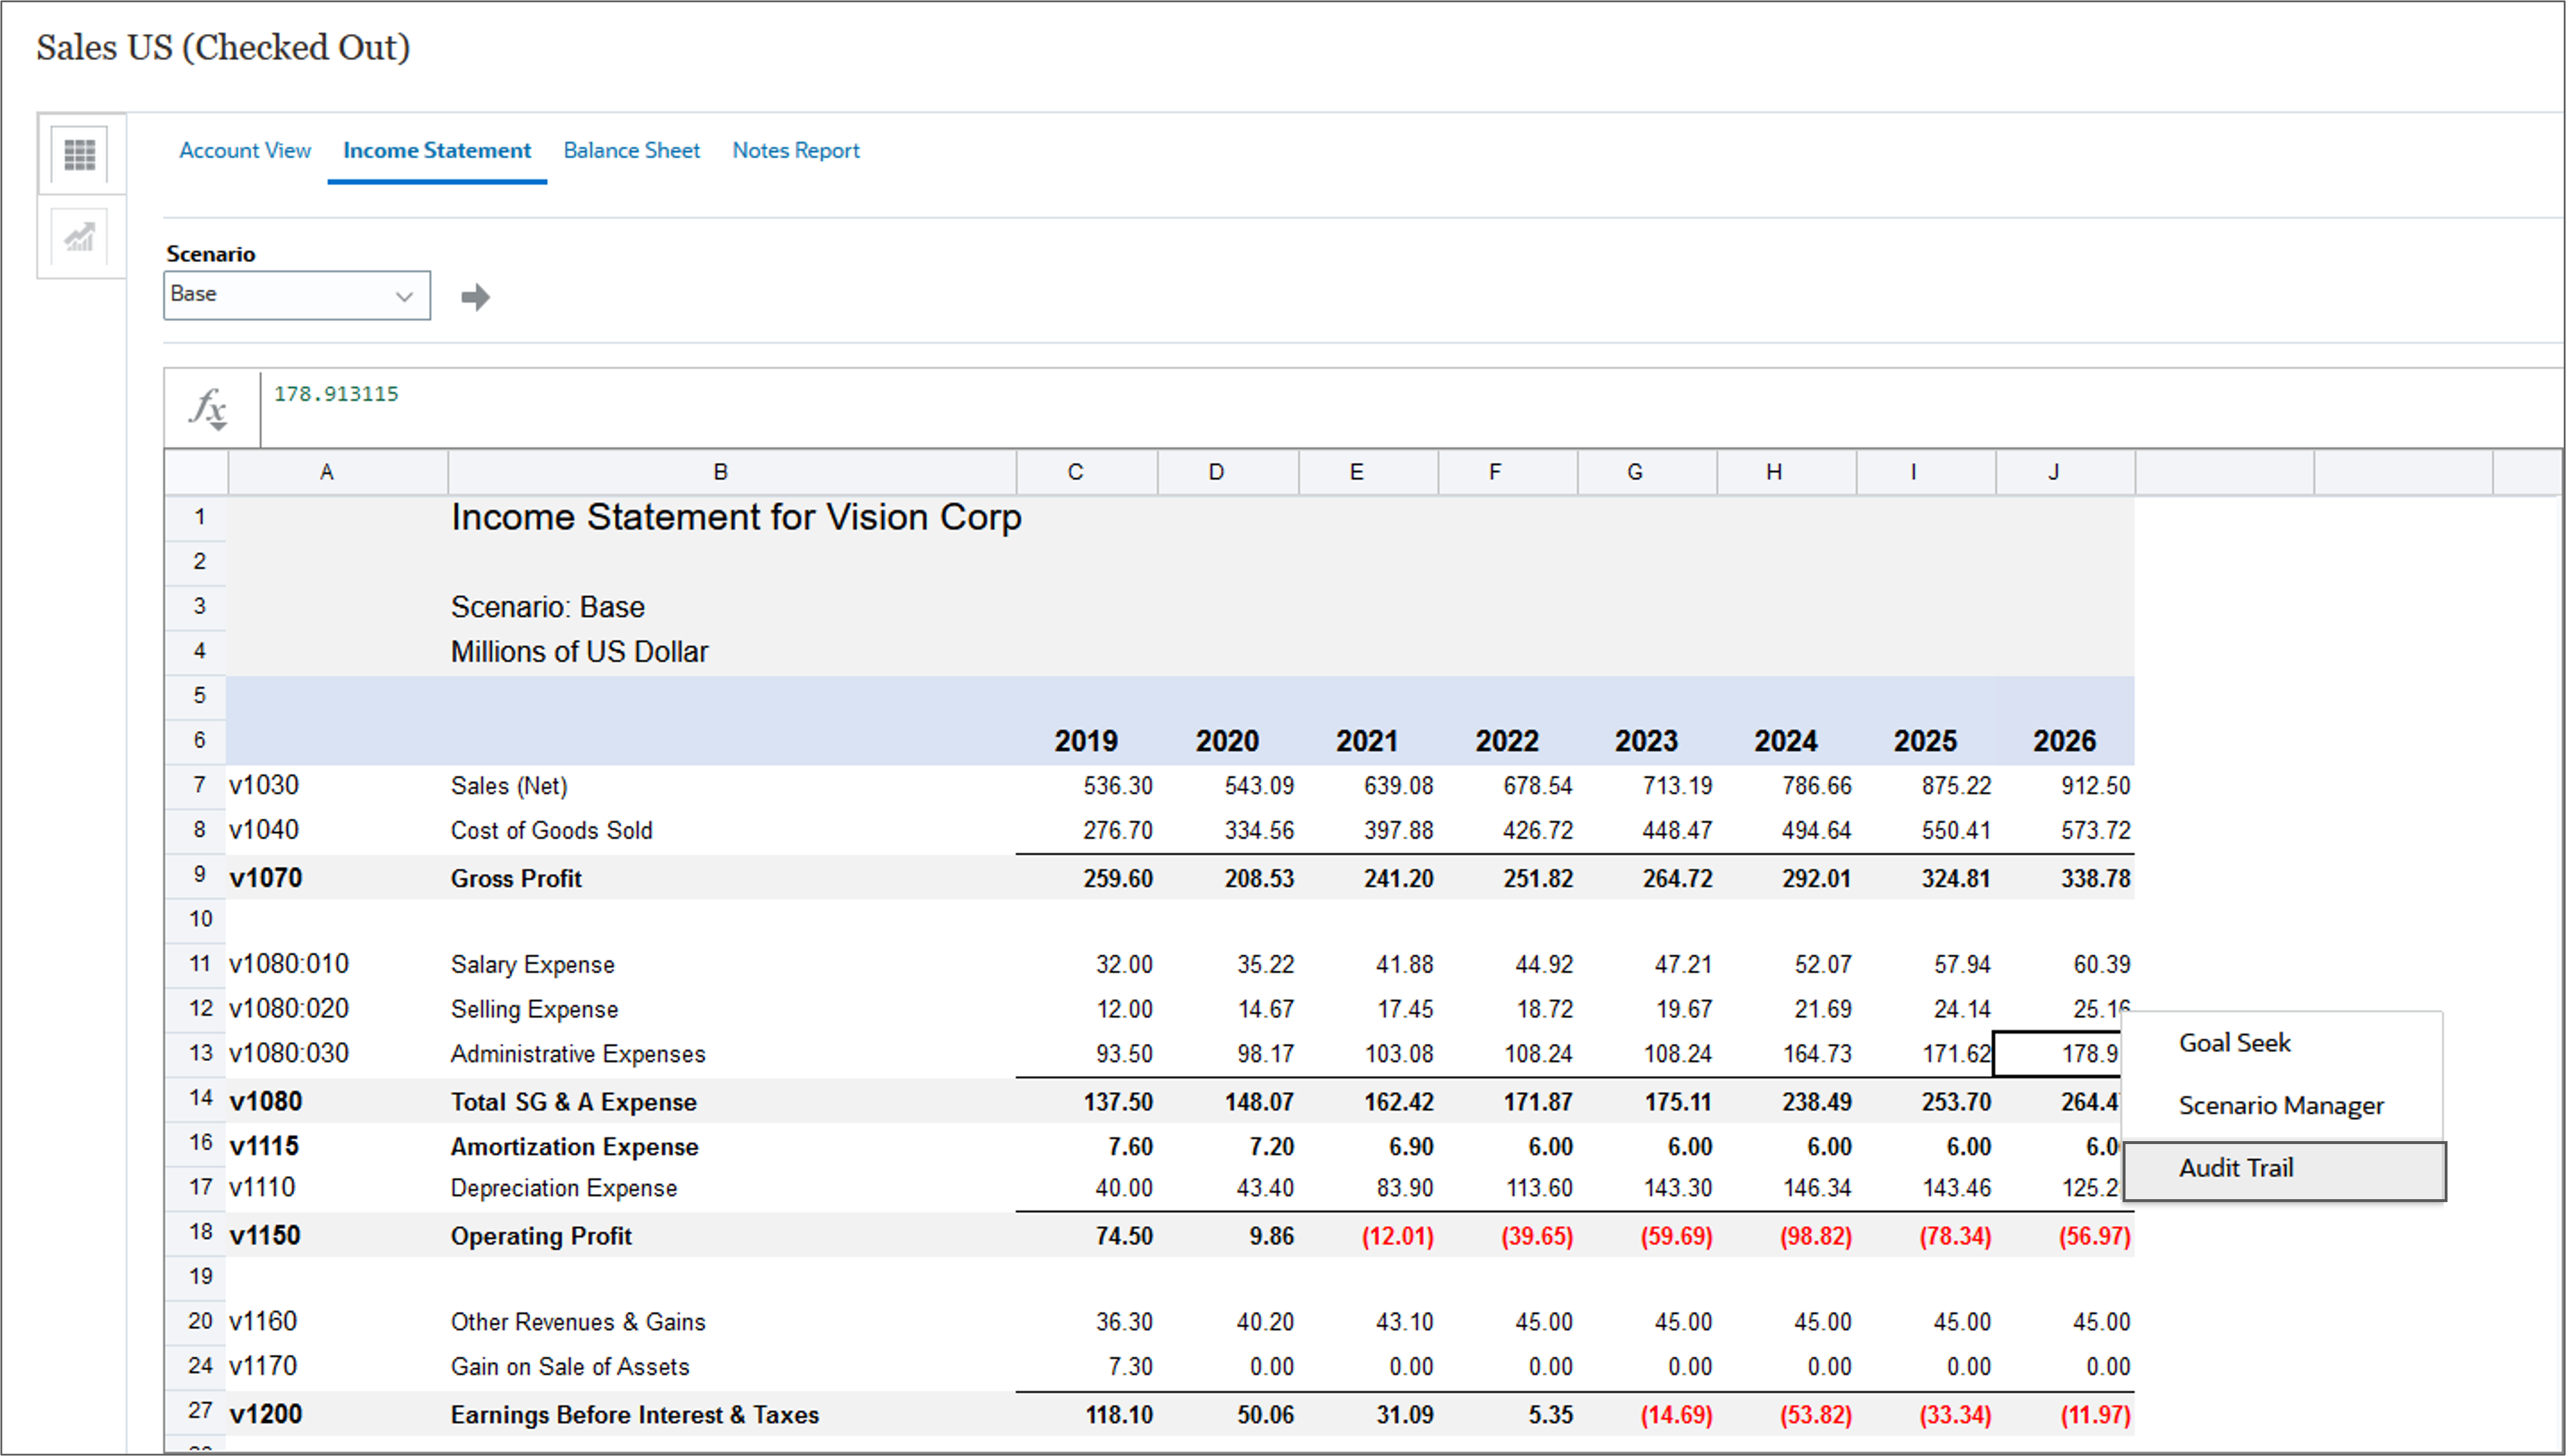Click the grid view icon in sidebar
Screen dimensions: 2566x1456
pyautogui.click(x=80, y=154)
